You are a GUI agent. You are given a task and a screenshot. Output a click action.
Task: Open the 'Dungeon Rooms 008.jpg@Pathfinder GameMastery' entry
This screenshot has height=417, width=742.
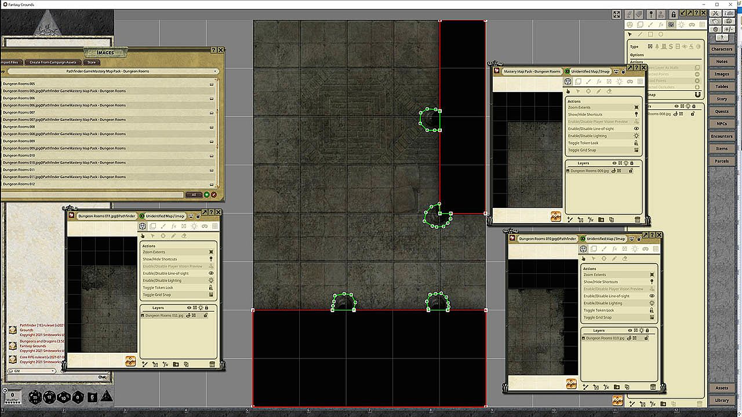click(x=108, y=134)
